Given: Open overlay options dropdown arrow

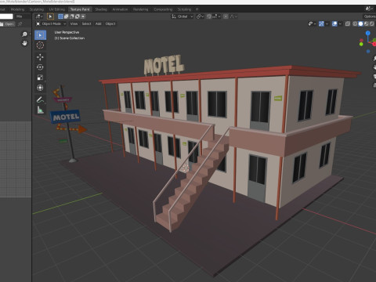Looking at the screenshot, I should pos(340,23).
